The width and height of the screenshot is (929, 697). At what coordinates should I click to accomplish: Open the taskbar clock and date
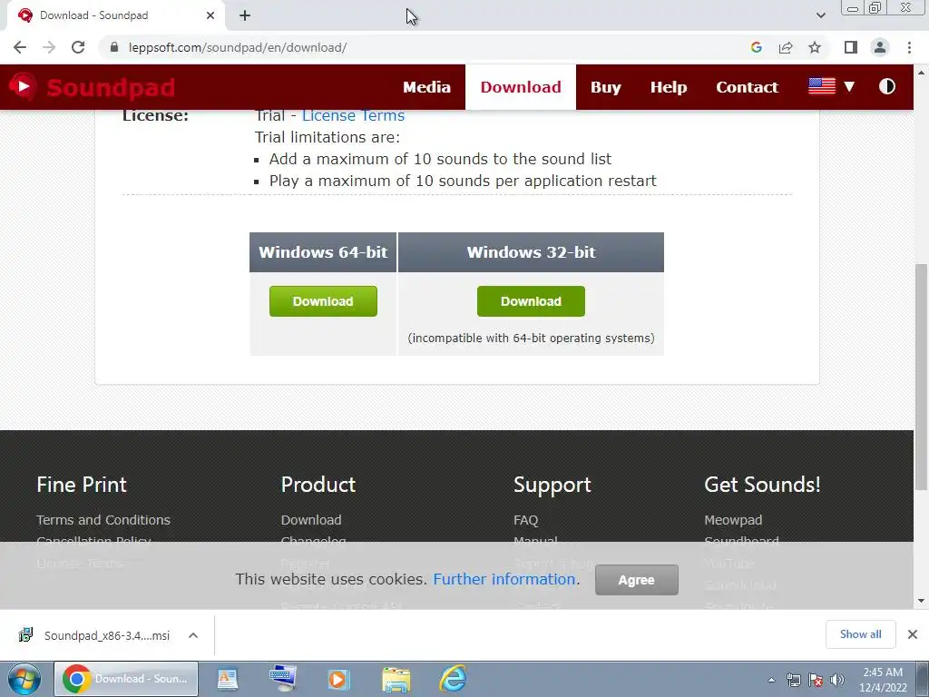[883, 680]
